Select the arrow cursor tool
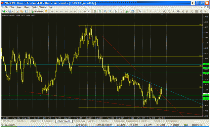This screenshot has width=210, height=127. click(x=140, y=11)
